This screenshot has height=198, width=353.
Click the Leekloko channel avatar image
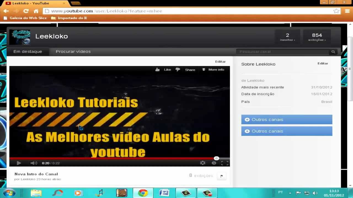click(x=20, y=37)
